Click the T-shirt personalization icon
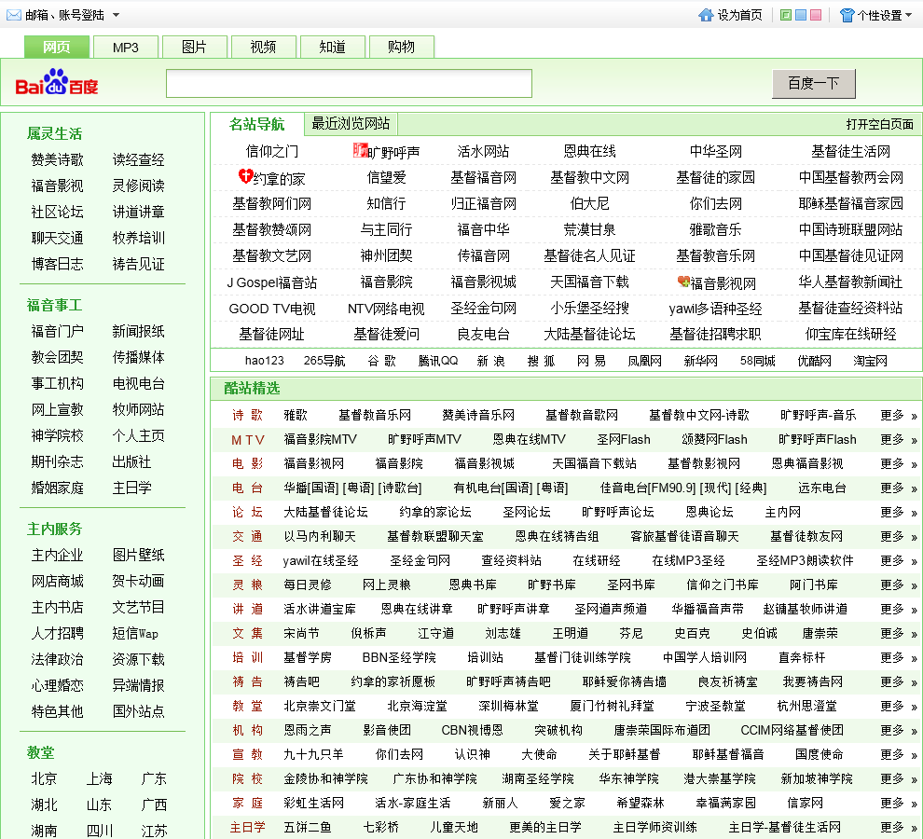Screen dimensions: 923x839 [847, 15]
